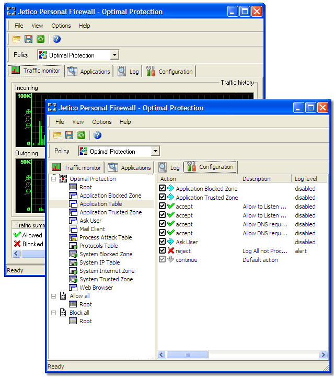Viewport: 334px width, 378px height.
Task: Click the gray continue arrow icon
Action: tap(170, 259)
